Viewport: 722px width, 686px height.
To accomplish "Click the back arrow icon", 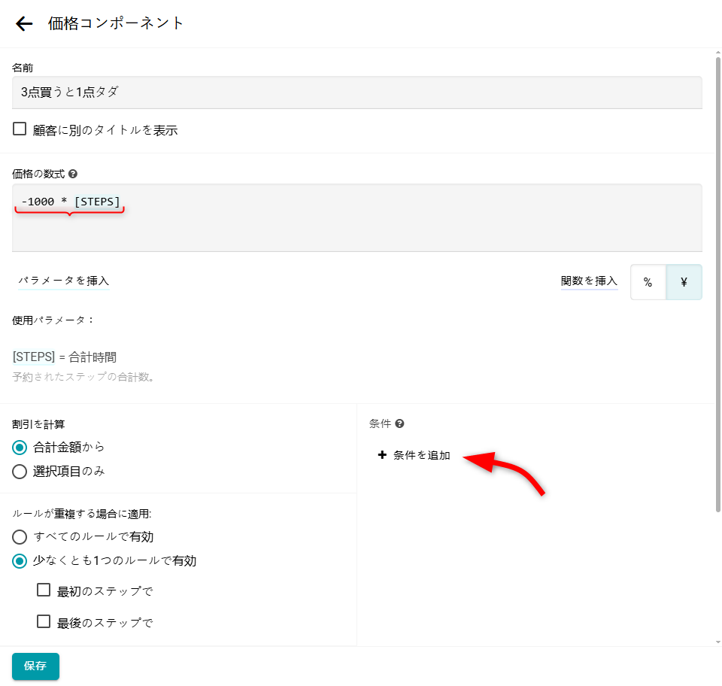I will (x=24, y=23).
